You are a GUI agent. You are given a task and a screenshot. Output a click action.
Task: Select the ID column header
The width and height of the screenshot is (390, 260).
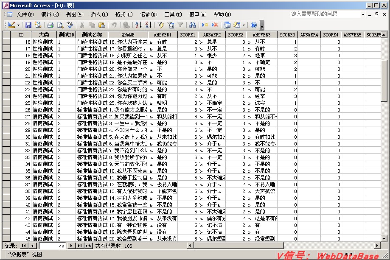coord(21,35)
